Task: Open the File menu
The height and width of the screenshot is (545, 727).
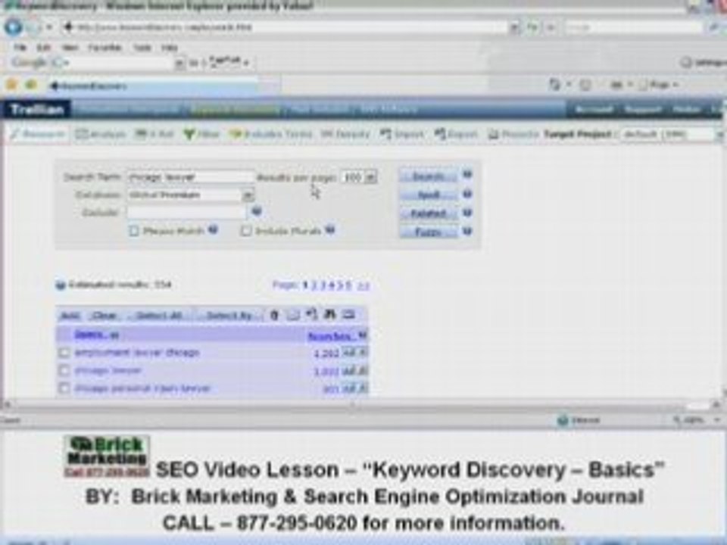Action: [x=20, y=47]
